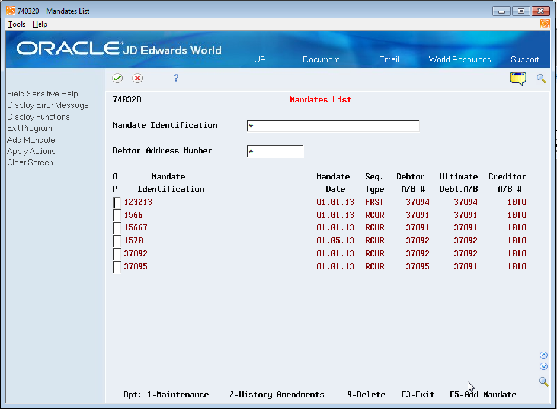Open help with the question mark icon
Viewport: 557px width, 409px height.
[176, 78]
